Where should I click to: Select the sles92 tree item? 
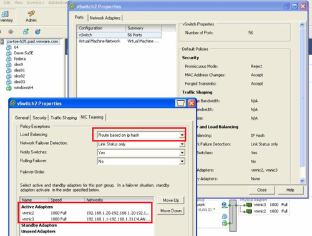[x=19, y=76]
